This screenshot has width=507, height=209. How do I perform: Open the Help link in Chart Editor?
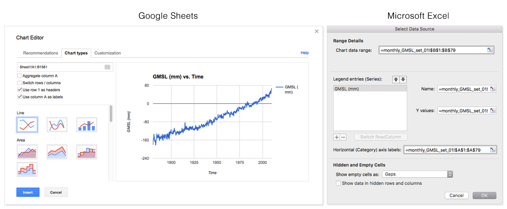tap(304, 53)
